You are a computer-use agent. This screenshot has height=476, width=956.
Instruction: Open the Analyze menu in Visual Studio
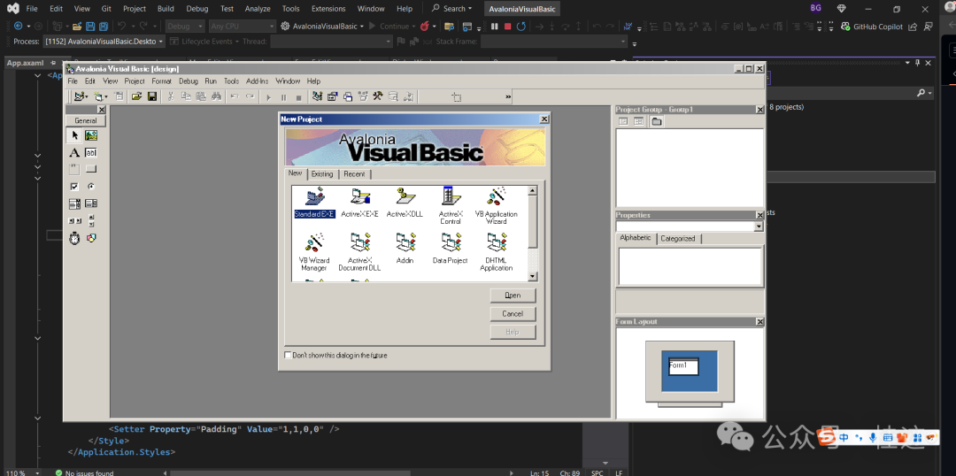(x=258, y=9)
